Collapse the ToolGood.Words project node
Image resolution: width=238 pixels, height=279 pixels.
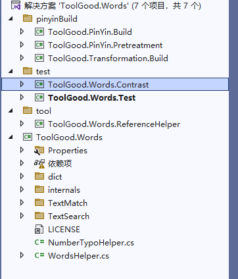(11, 138)
